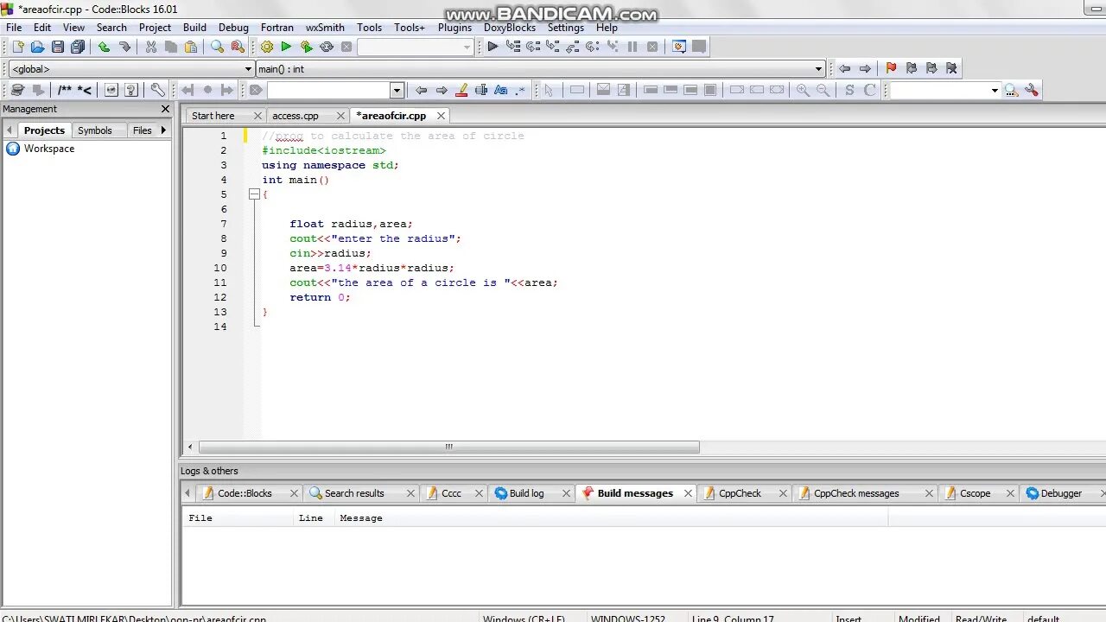Click the Redo arrow icon
The height and width of the screenshot is (622, 1106).
tap(124, 47)
